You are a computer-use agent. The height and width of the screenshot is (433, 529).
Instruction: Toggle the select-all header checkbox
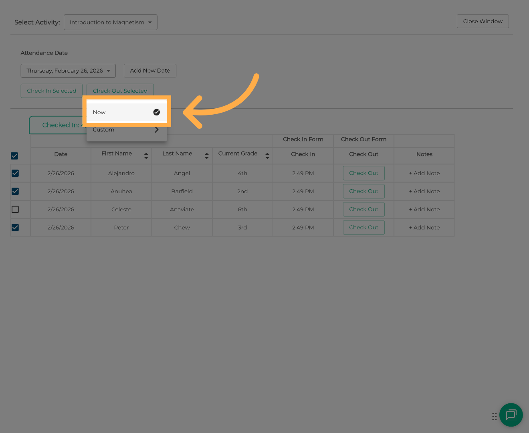pos(14,156)
